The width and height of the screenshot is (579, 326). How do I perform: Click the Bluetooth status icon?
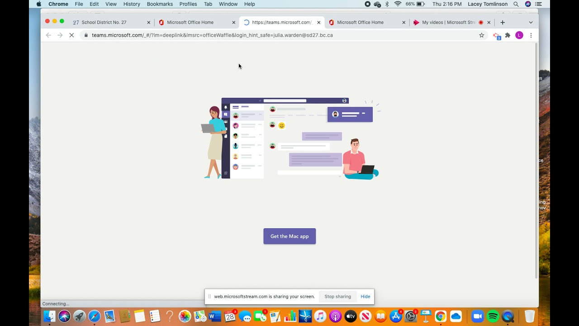[x=387, y=4]
